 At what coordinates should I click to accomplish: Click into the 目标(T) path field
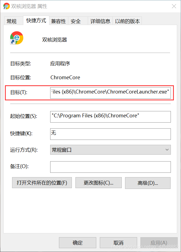pos(111,93)
